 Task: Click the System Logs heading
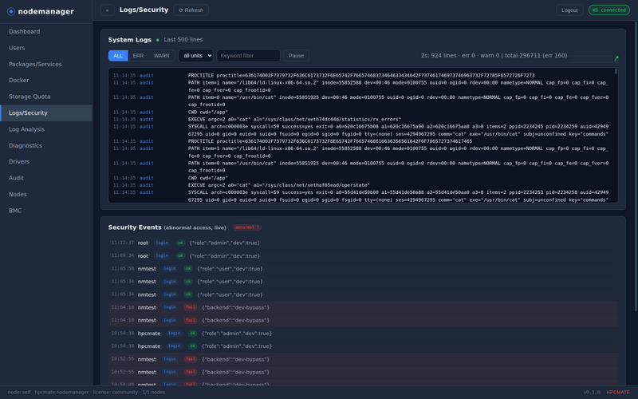click(x=130, y=40)
